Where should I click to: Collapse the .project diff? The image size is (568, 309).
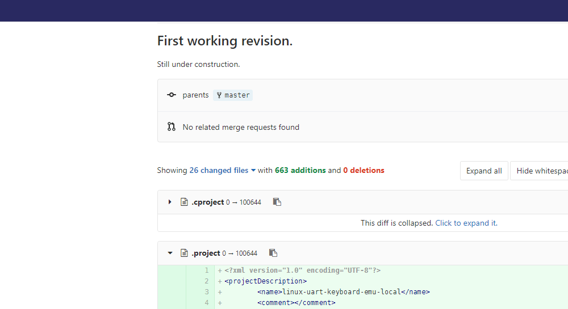pos(170,253)
